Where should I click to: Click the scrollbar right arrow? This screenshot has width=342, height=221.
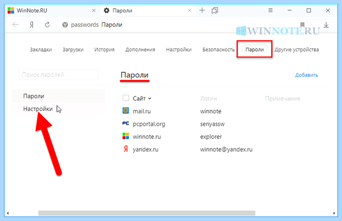334,213
